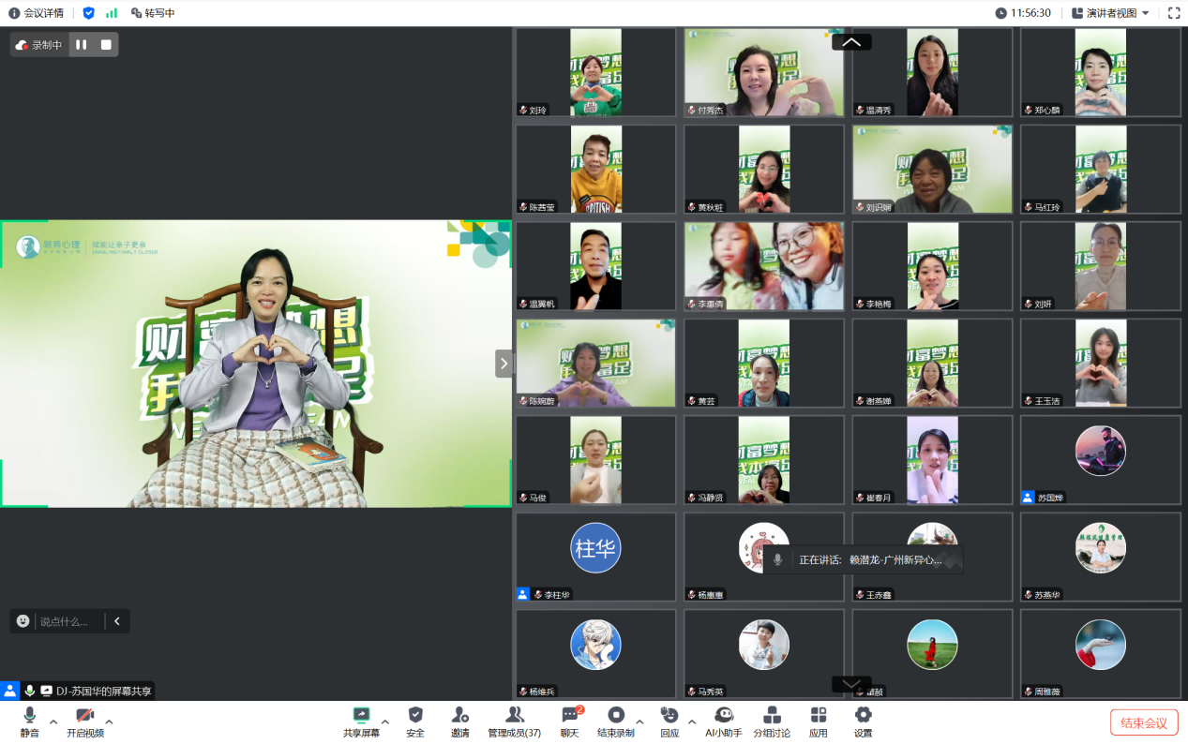This screenshot has height=744, width=1188.
Task: Enter full screen with the top-right icon
Action: click(1173, 13)
